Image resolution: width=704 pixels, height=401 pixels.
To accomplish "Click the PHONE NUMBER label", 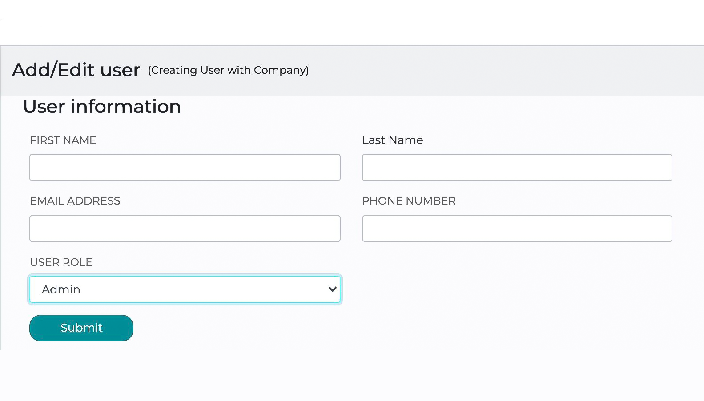I will pyautogui.click(x=408, y=201).
